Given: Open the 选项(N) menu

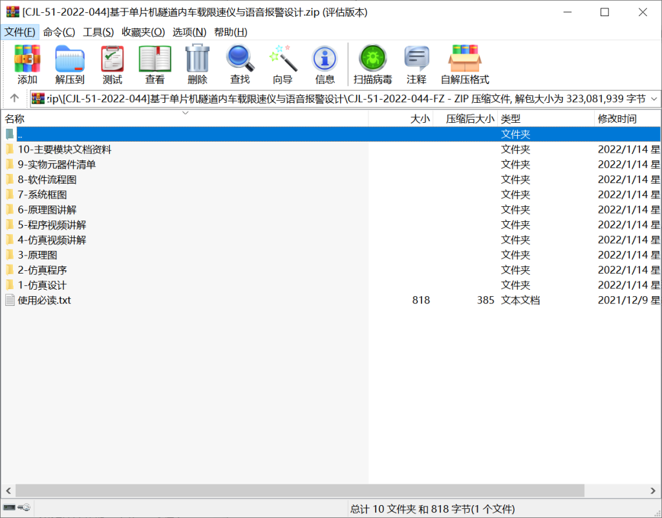Looking at the screenshot, I should click(x=189, y=32).
